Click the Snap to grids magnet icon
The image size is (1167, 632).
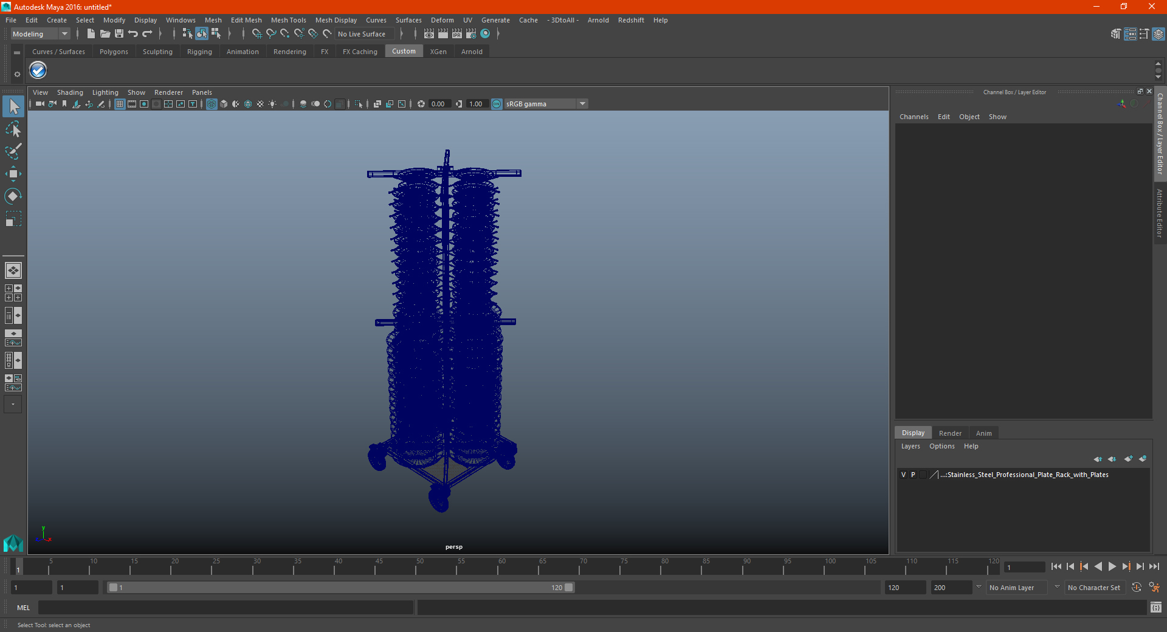pyautogui.click(x=256, y=34)
